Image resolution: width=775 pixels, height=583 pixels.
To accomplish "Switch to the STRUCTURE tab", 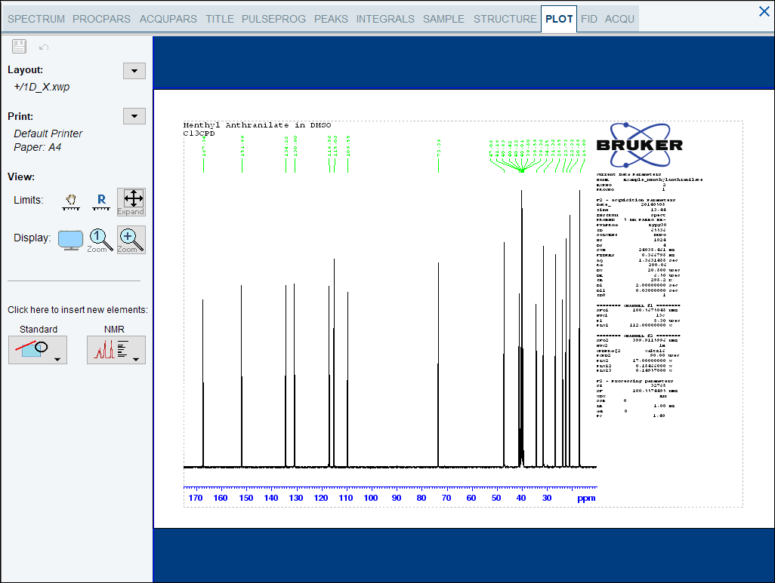I will click(x=505, y=20).
